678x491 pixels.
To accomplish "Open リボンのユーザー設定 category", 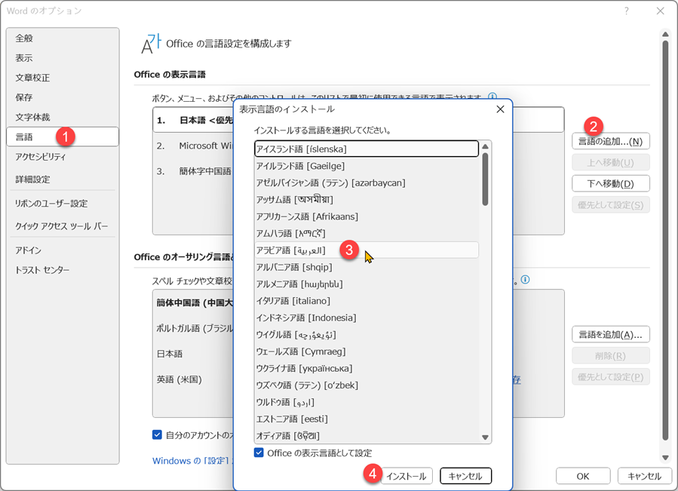I will click(63, 204).
